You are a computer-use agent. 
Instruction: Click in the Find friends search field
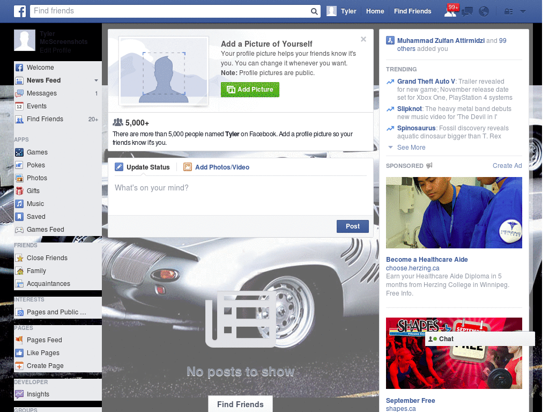coord(170,11)
